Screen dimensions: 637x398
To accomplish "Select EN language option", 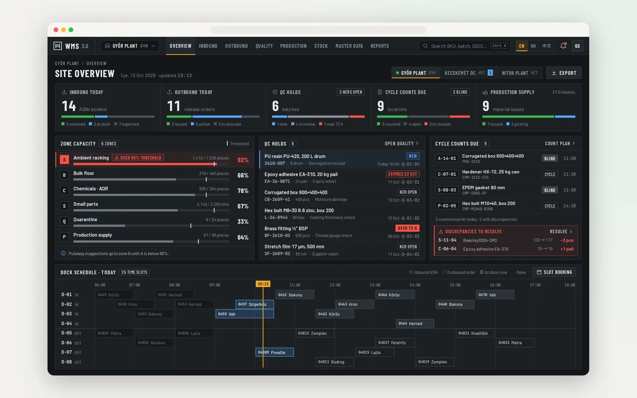I will [x=522, y=46].
